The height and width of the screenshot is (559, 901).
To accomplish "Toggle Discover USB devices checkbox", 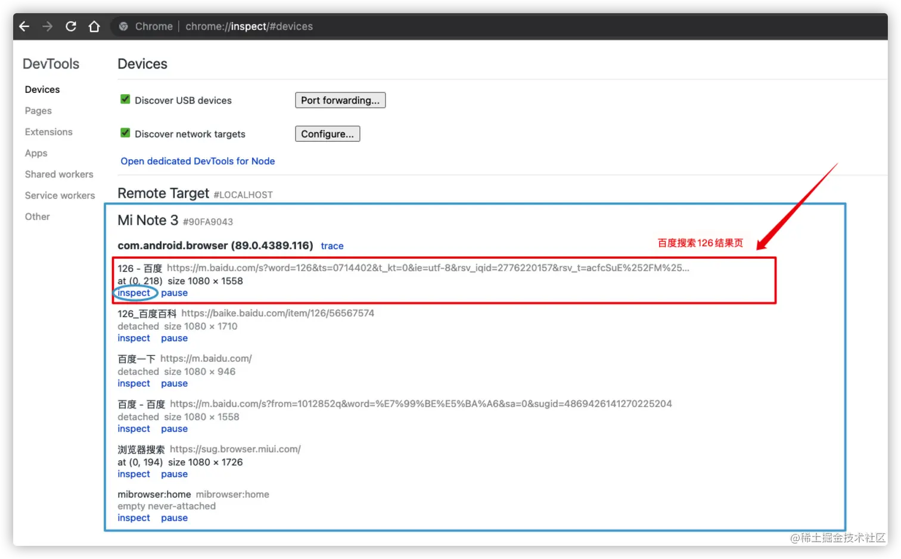I will (125, 100).
